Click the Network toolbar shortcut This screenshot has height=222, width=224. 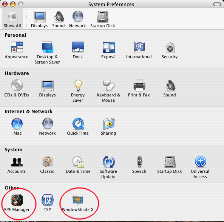[77, 19]
